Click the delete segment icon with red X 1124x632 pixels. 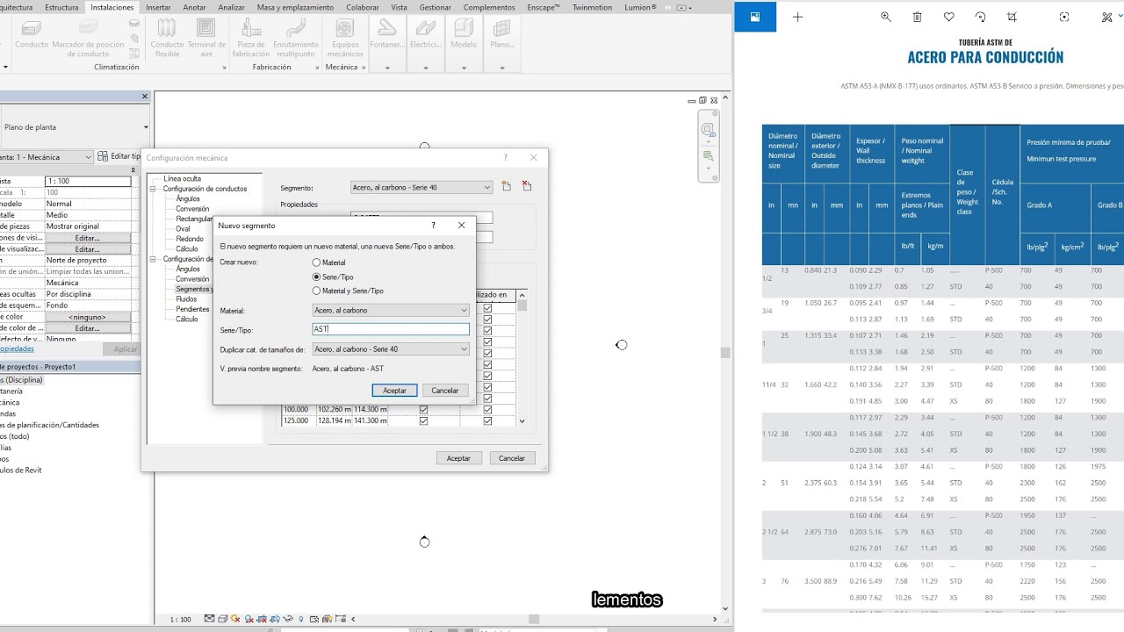point(527,186)
